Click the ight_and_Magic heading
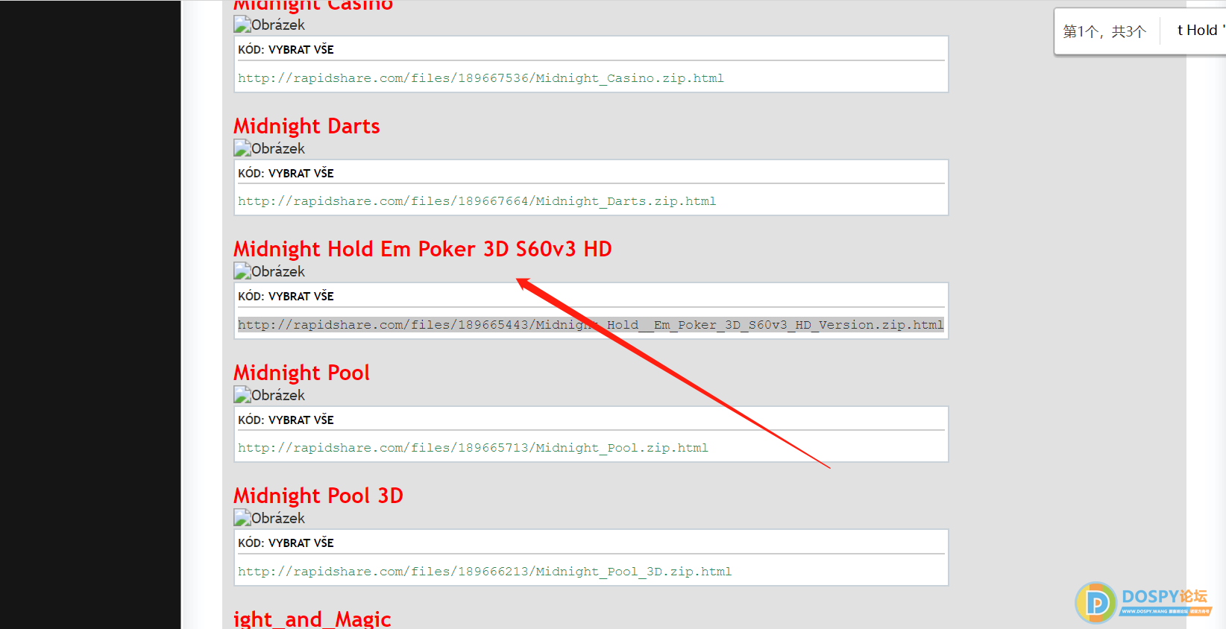The height and width of the screenshot is (629, 1226). (x=312, y=619)
